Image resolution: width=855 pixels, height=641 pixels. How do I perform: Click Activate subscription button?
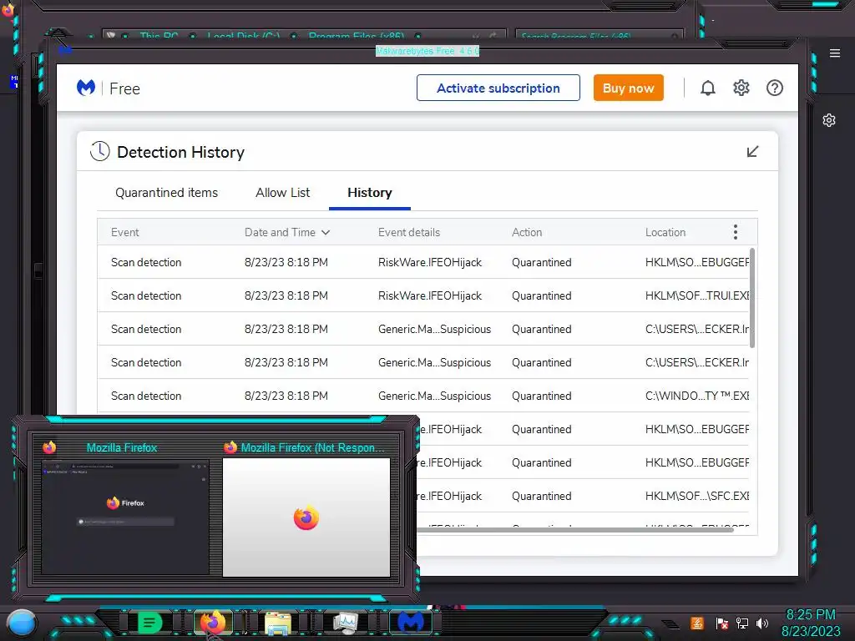[498, 88]
